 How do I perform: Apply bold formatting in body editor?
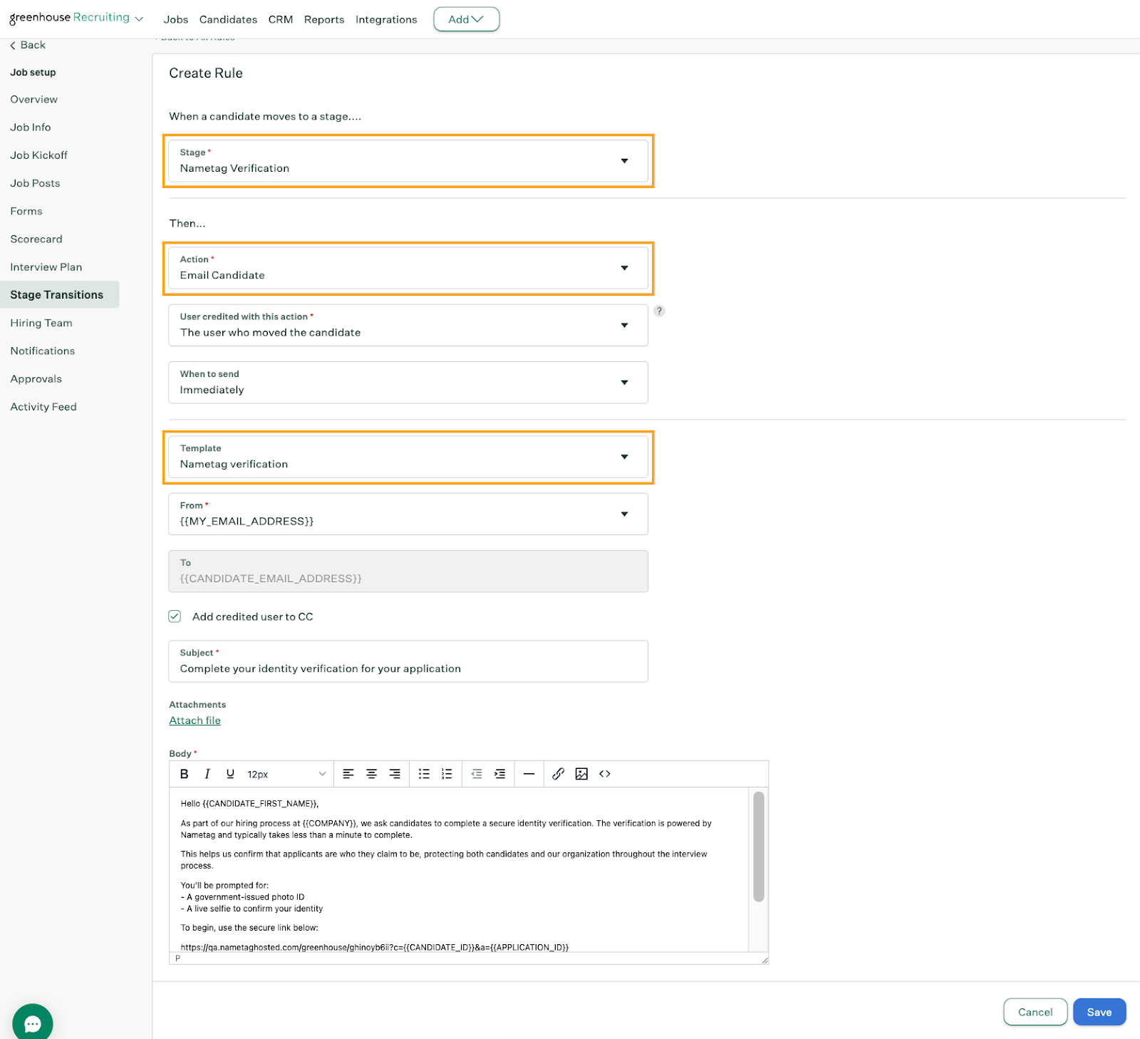click(x=185, y=774)
